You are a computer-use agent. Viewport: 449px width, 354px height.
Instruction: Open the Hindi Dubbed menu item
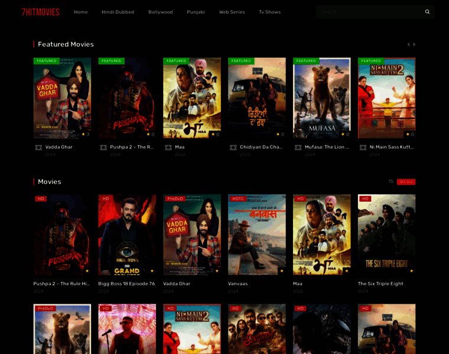click(118, 12)
